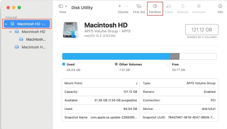Image resolution: width=227 pixels, height=129 pixels.
Task: Click the blue Used legend swatch
Action: point(64,64)
